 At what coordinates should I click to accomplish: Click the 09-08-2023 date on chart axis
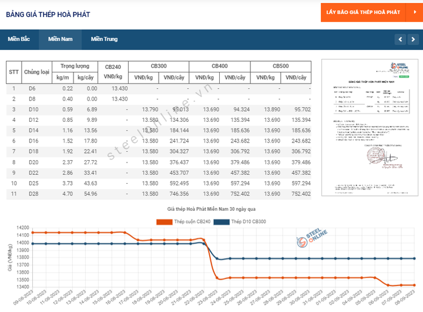tap(23, 298)
